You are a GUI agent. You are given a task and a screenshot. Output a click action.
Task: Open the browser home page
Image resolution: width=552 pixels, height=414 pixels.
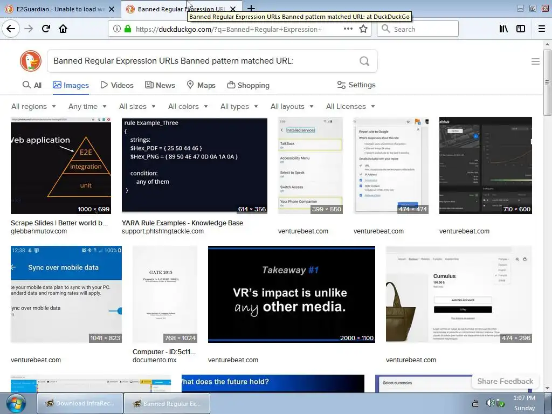[x=63, y=29]
